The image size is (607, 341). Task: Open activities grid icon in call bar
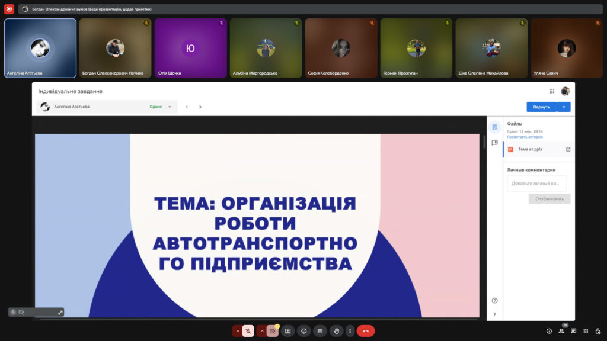586,331
